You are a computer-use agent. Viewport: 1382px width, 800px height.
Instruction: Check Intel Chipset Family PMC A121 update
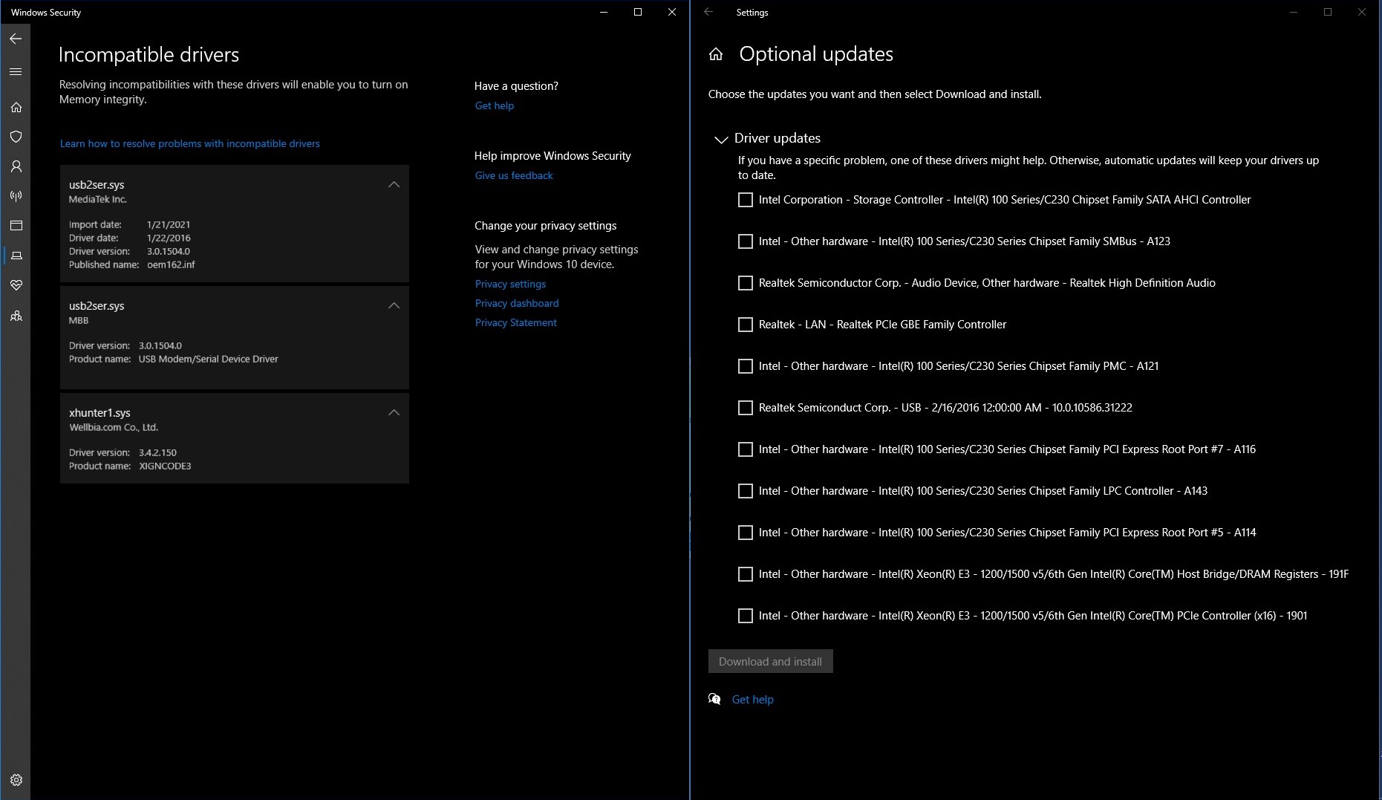coord(746,366)
